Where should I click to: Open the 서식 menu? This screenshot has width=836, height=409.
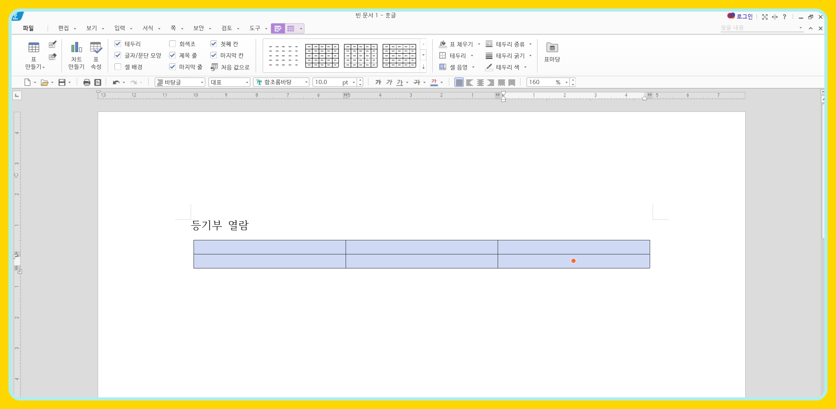(148, 28)
